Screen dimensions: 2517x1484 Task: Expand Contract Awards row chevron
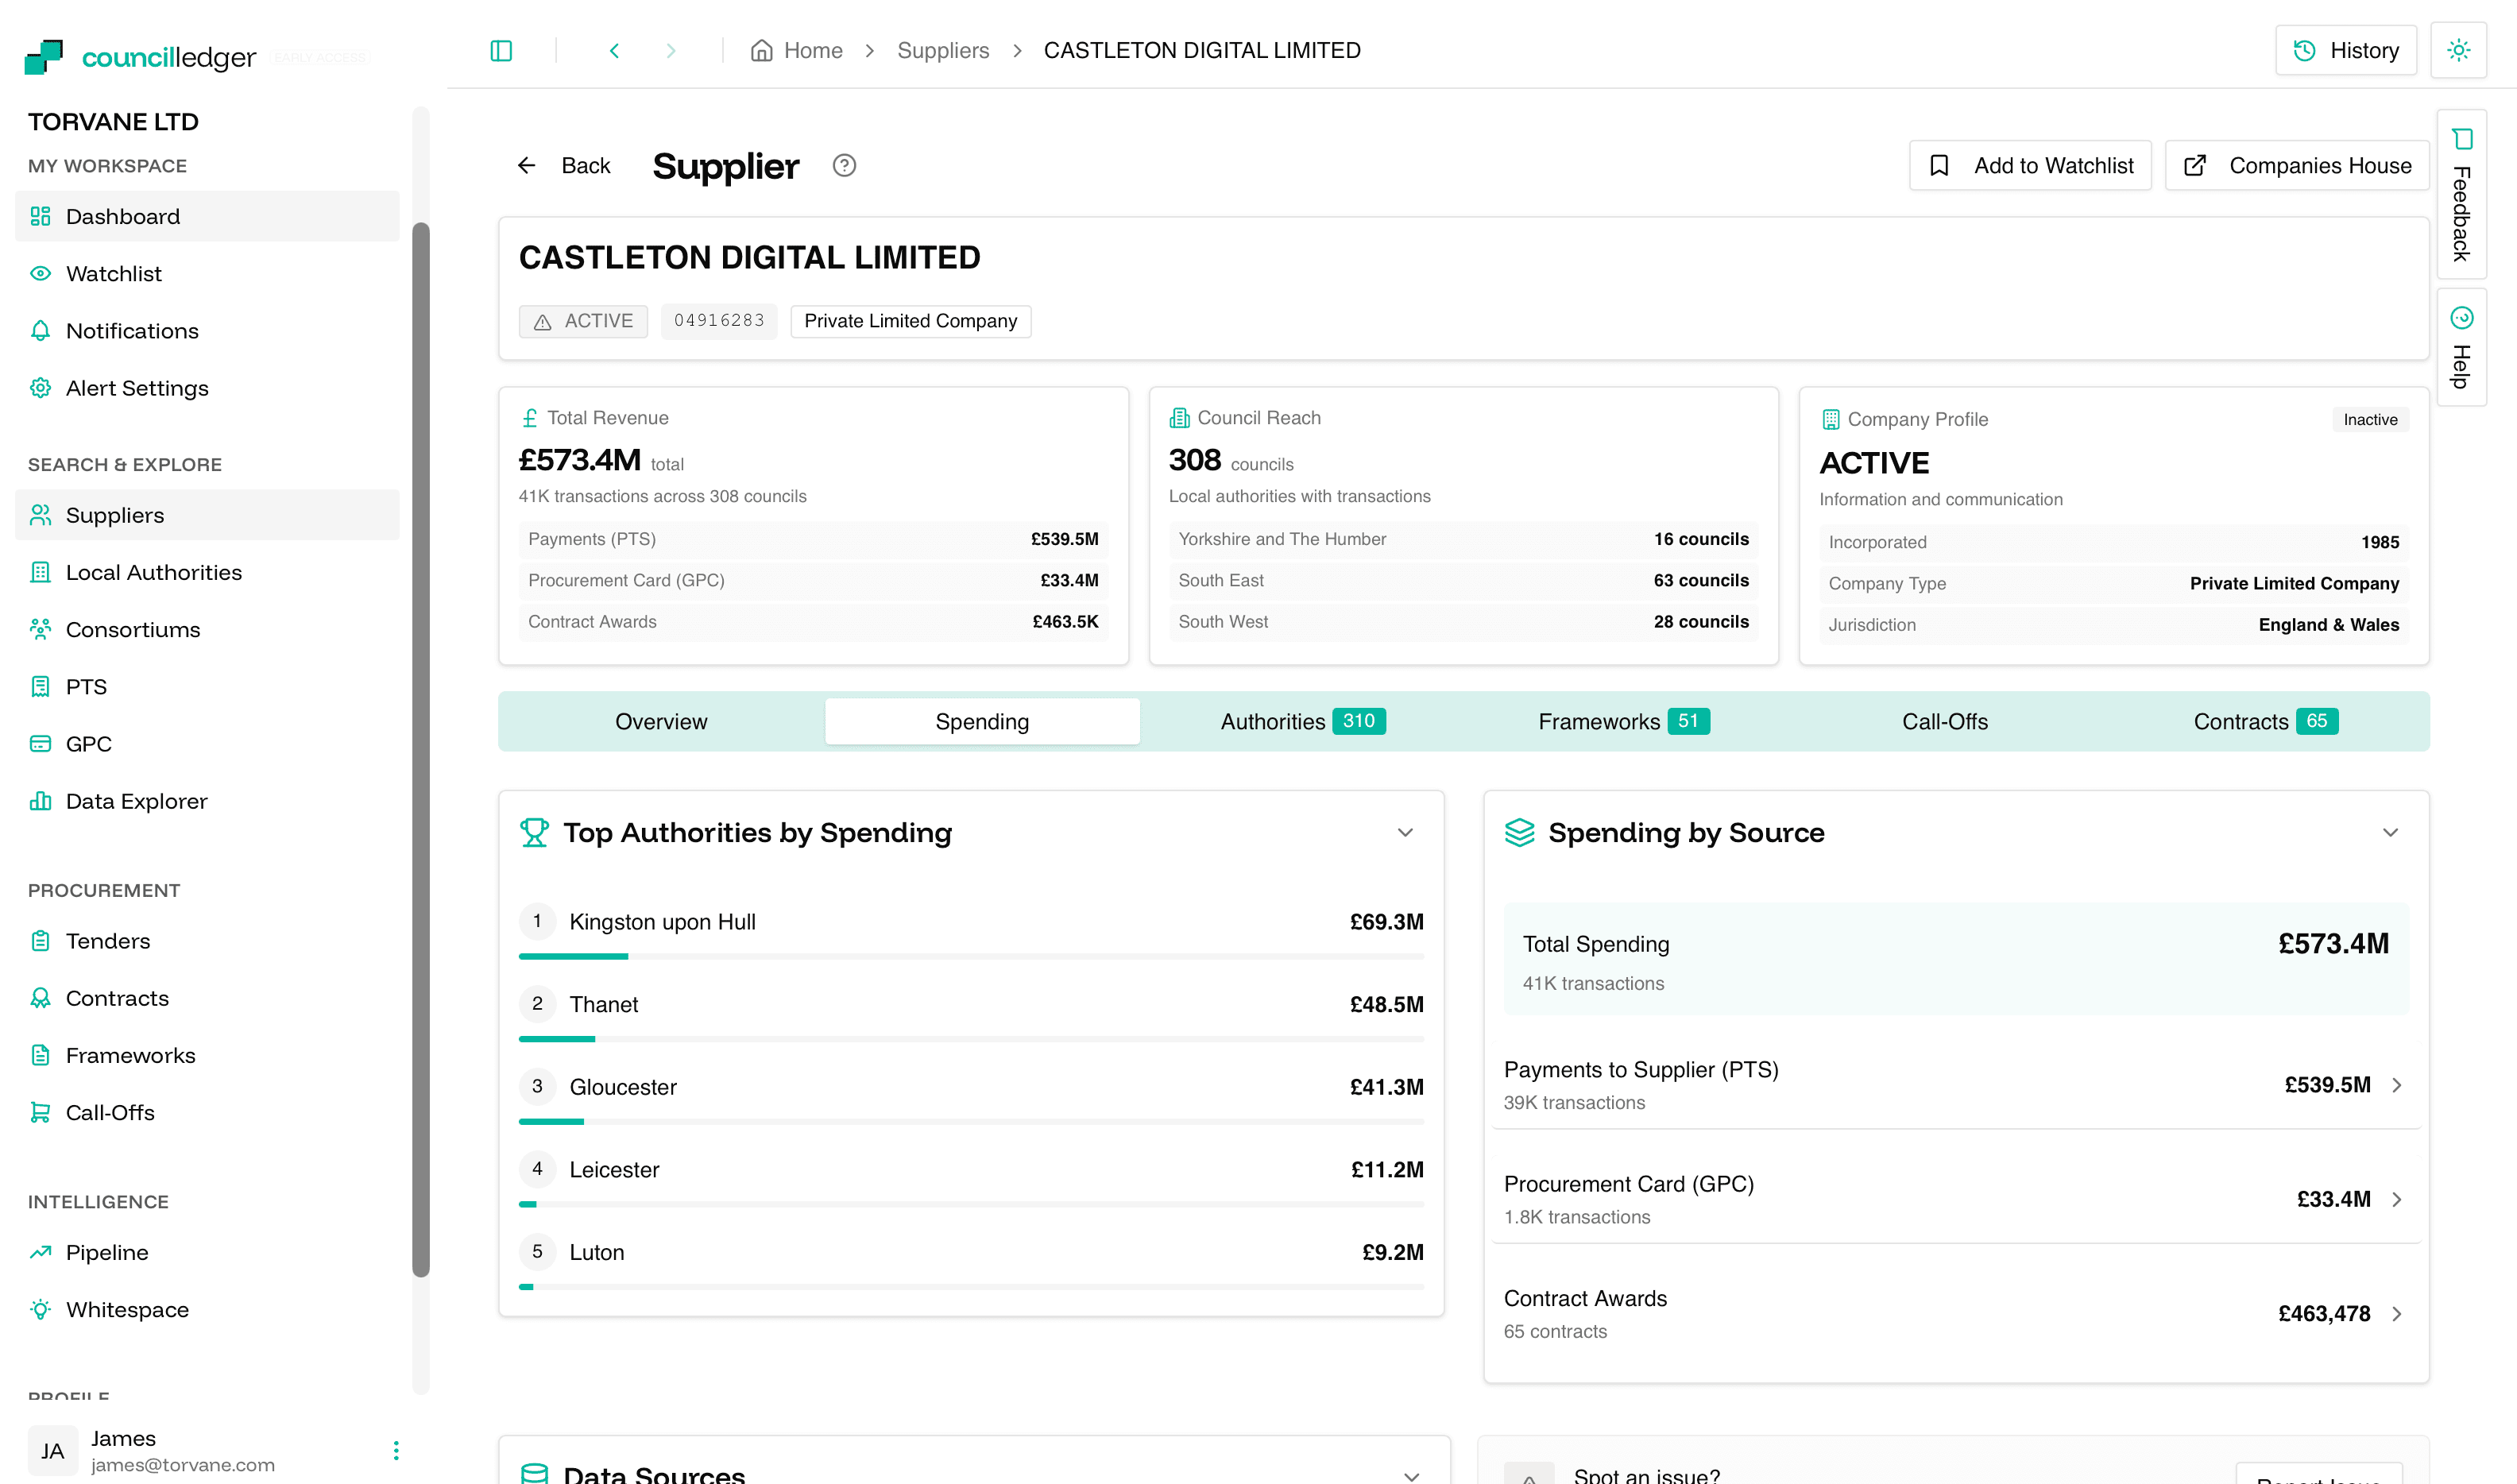tap(2397, 1313)
